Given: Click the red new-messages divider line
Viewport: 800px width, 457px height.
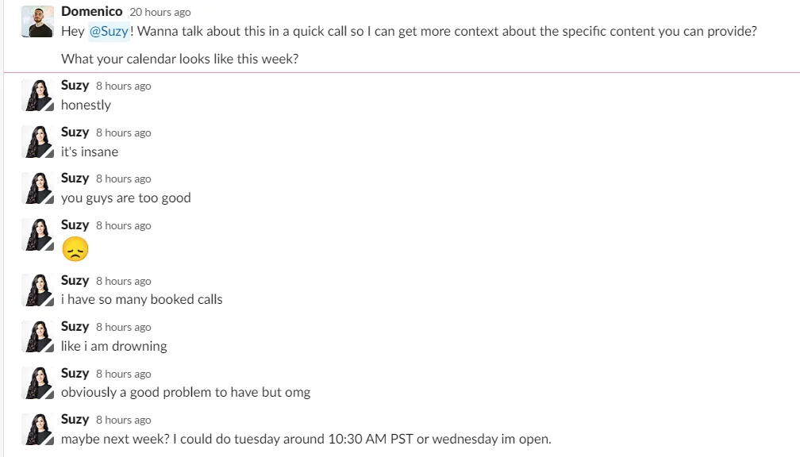Looking at the screenshot, I should (x=402, y=72).
